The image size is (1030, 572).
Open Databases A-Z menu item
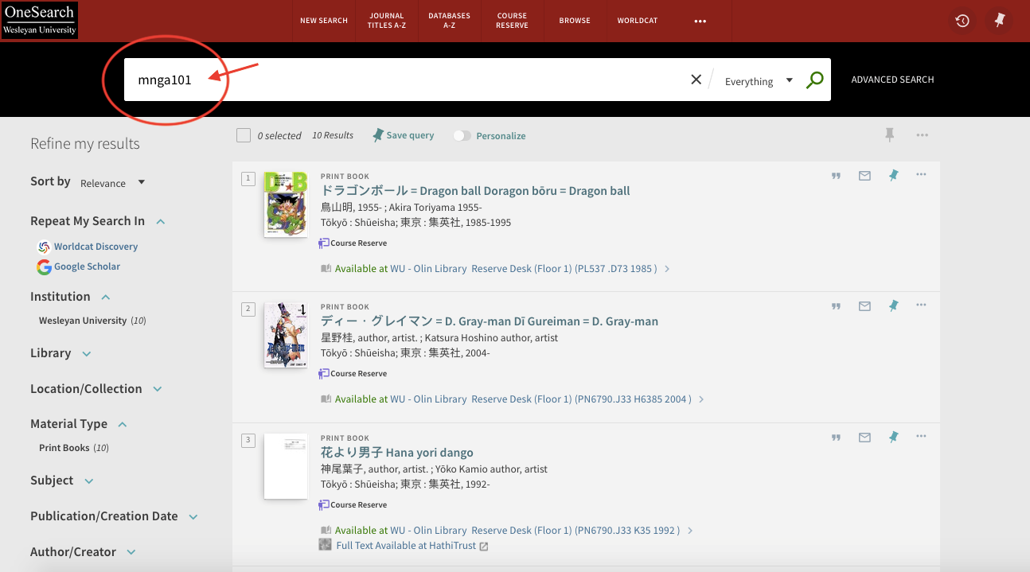(449, 21)
